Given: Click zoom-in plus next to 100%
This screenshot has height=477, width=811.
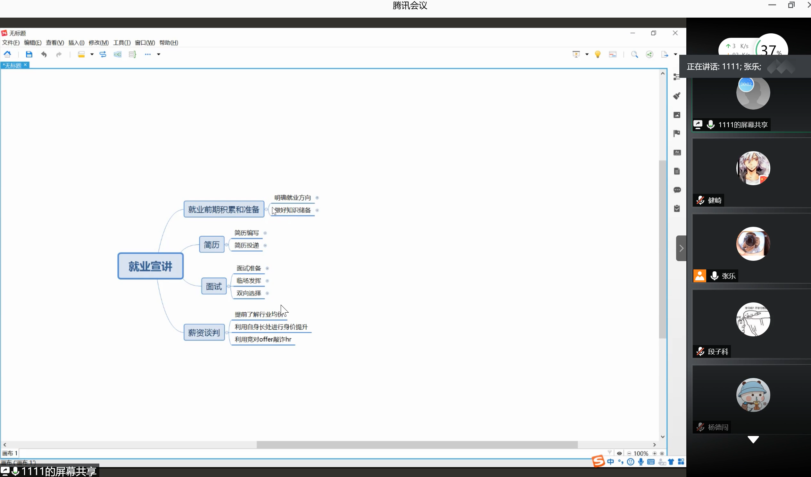Looking at the screenshot, I should [655, 453].
